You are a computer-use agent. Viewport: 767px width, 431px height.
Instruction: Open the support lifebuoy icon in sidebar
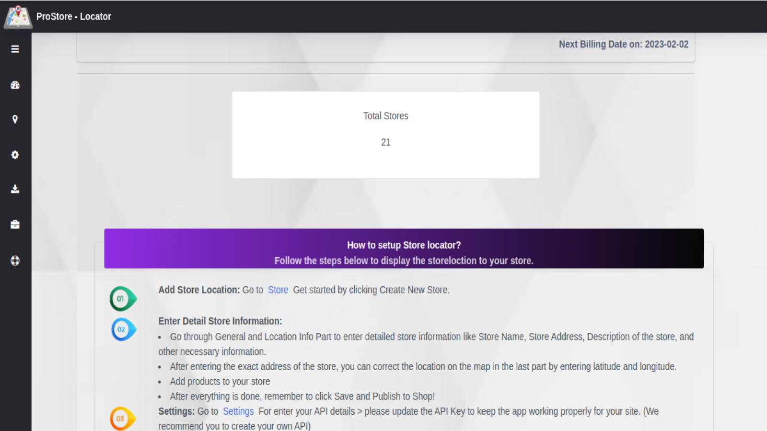click(15, 261)
